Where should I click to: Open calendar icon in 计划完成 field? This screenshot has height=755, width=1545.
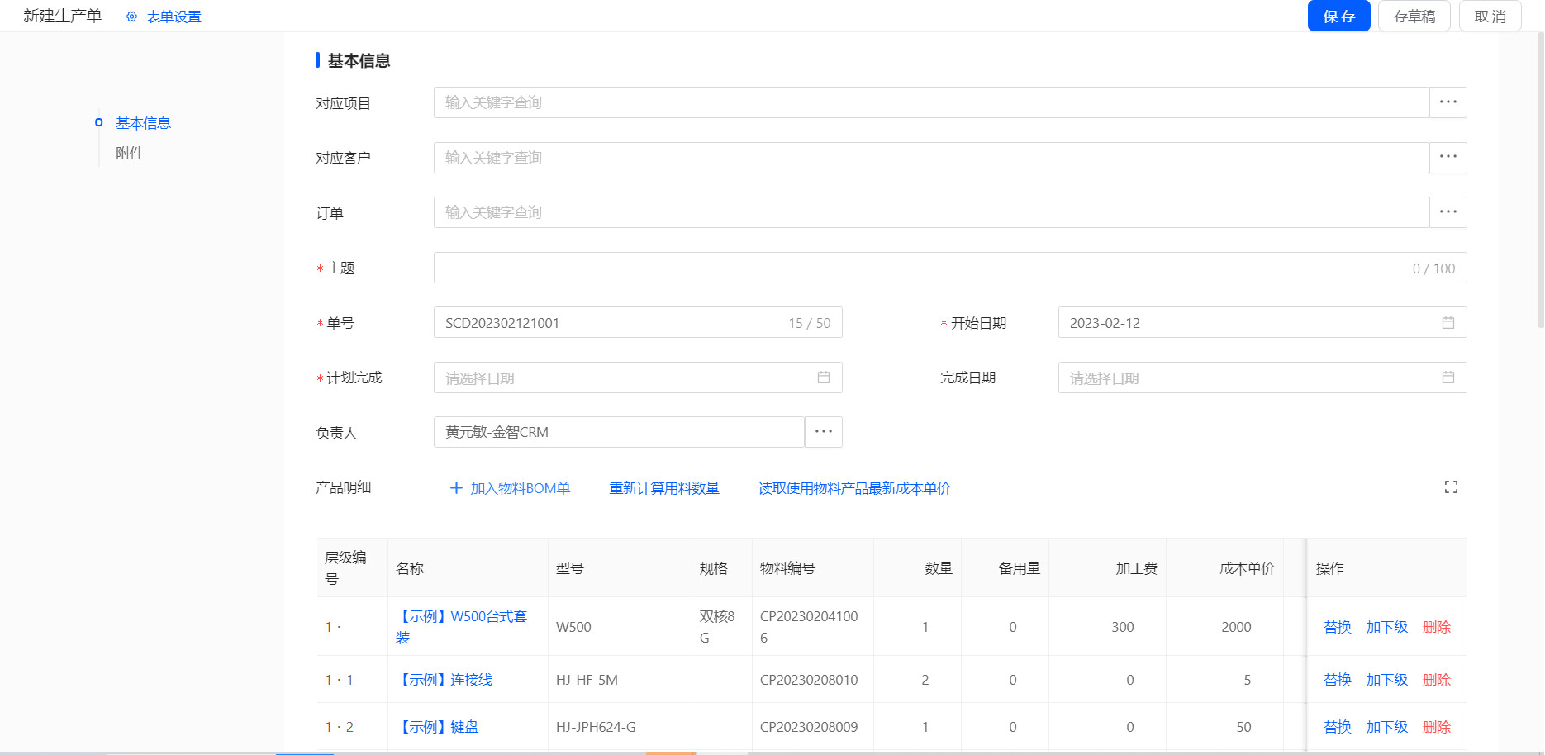point(823,377)
